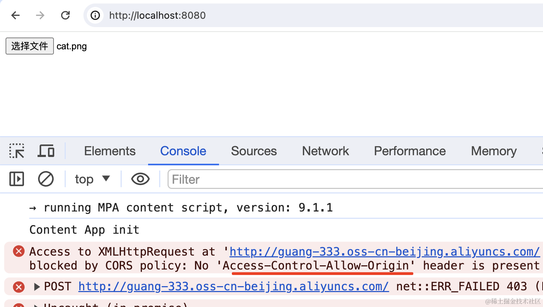The height and width of the screenshot is (307, 543).
Task: View site information icon in address bar
Action: click(95, 15)
